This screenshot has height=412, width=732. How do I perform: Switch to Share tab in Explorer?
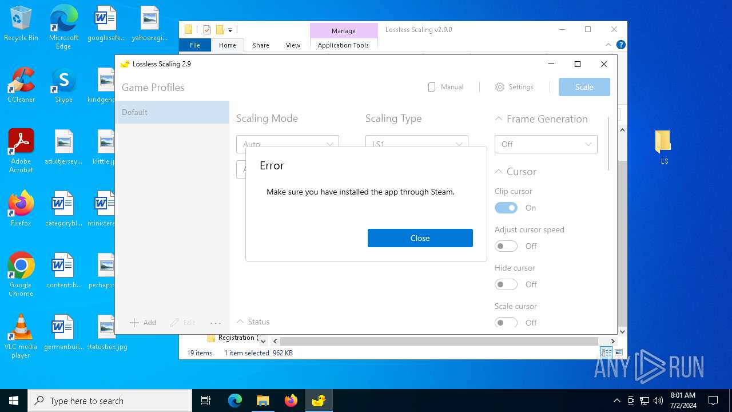tap(261, 45)
